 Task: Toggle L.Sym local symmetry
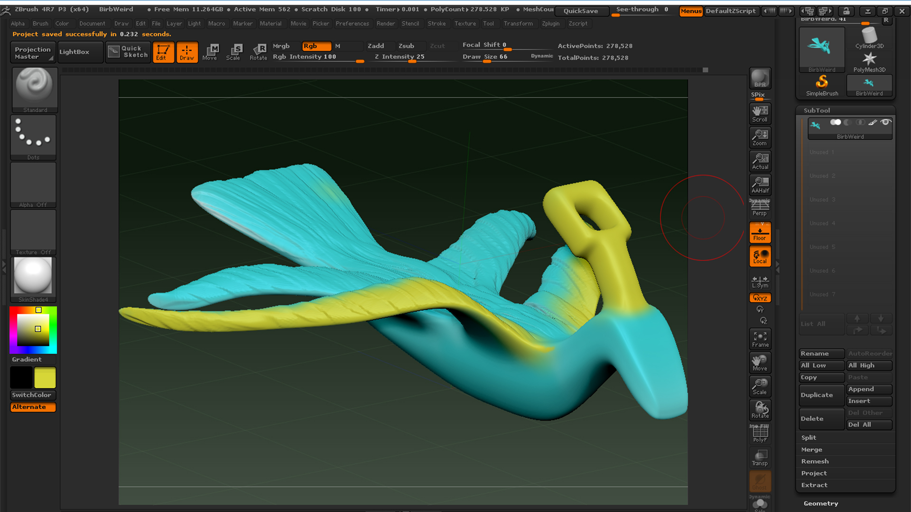coord(760,282)
